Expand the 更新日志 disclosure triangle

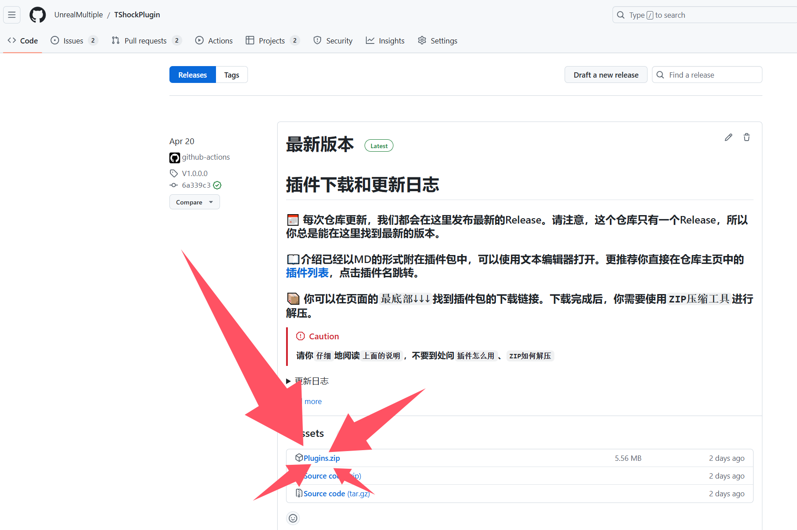click(289, 381)
